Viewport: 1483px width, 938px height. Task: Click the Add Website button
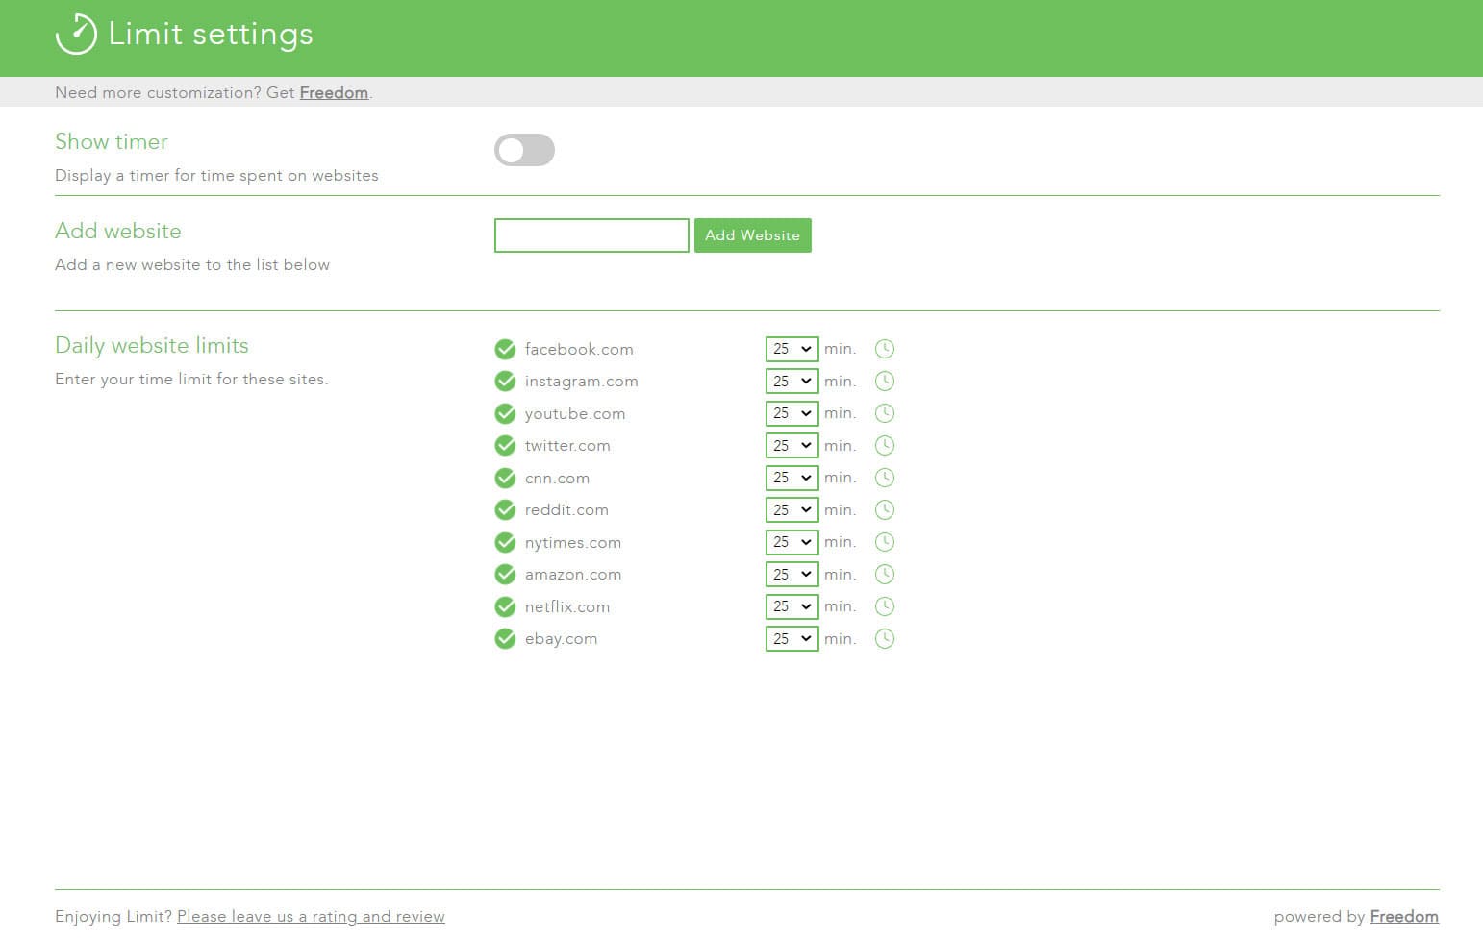tap(752, 234)
